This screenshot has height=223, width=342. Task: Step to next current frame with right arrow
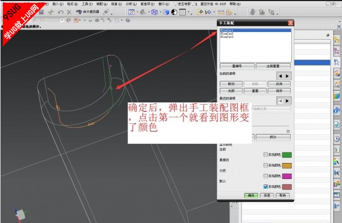(x=287, y=76)
